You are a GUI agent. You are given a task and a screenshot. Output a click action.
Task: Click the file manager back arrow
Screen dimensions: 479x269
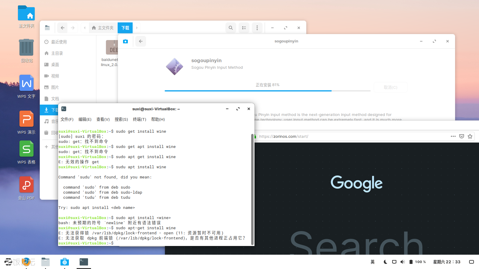(63, 28)
